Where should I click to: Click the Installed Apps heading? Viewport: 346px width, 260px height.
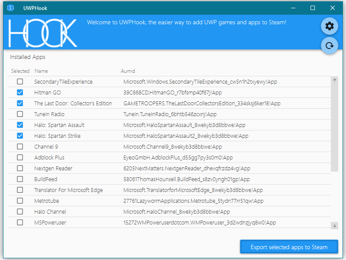28,57
